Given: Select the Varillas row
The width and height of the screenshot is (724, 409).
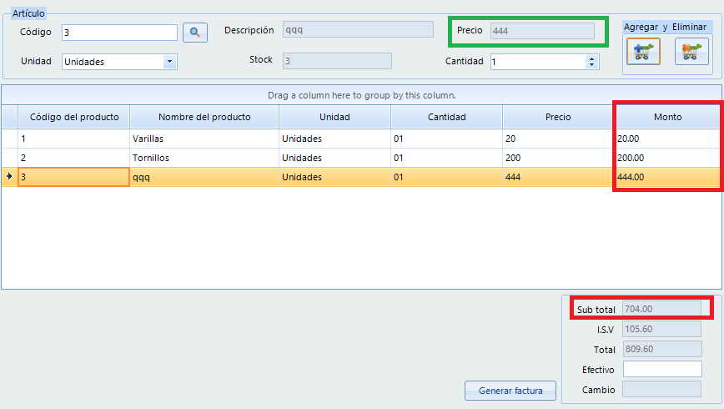Looking at the screenshot, I should pos(361,139).
